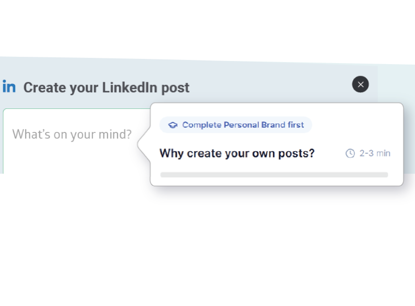Click the "Create your LinkedIn post" heading

(x=106, y=88)
